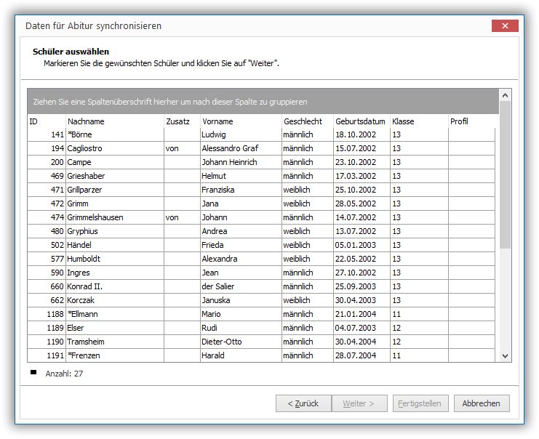Select the Grimm row
The image size is (539, 439).
pyautogui.click(x=261, y=204)
